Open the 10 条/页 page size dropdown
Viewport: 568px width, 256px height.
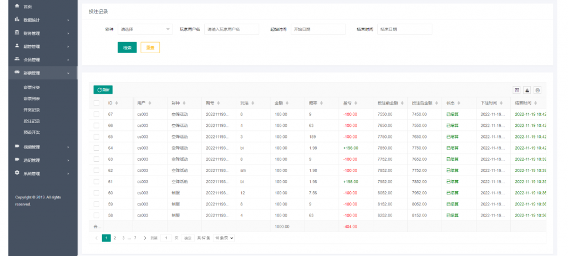click(x=224, y=238)
